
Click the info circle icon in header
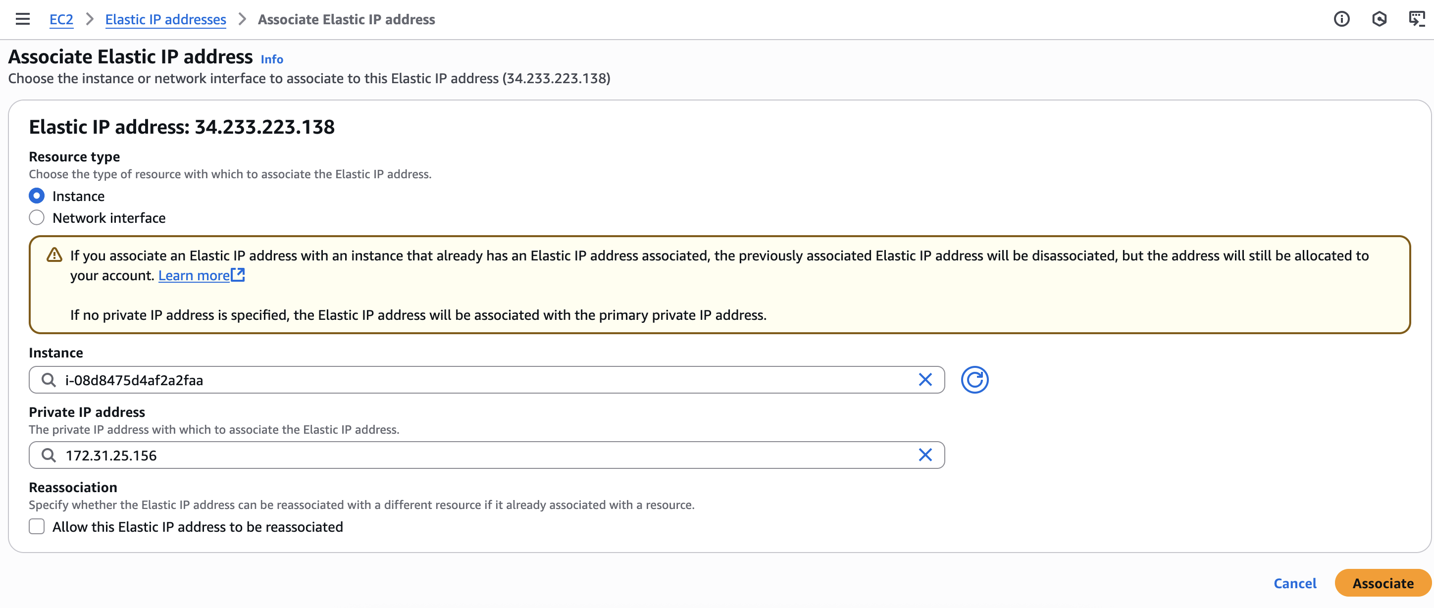click(1341, 19)
